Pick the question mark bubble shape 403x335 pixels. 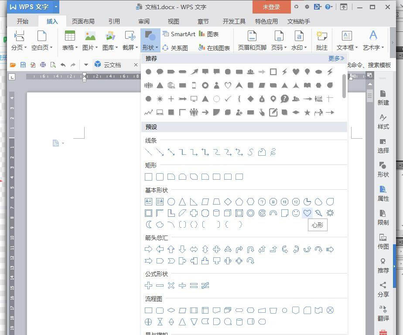click(x=284, y=99)
